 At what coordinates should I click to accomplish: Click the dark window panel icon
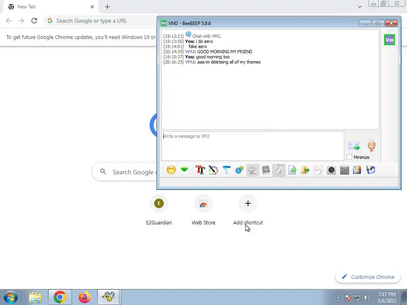coord(345,170)
